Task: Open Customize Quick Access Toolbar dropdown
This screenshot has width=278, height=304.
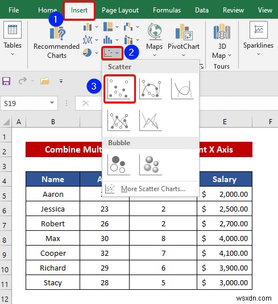Action: click(61, 81)
